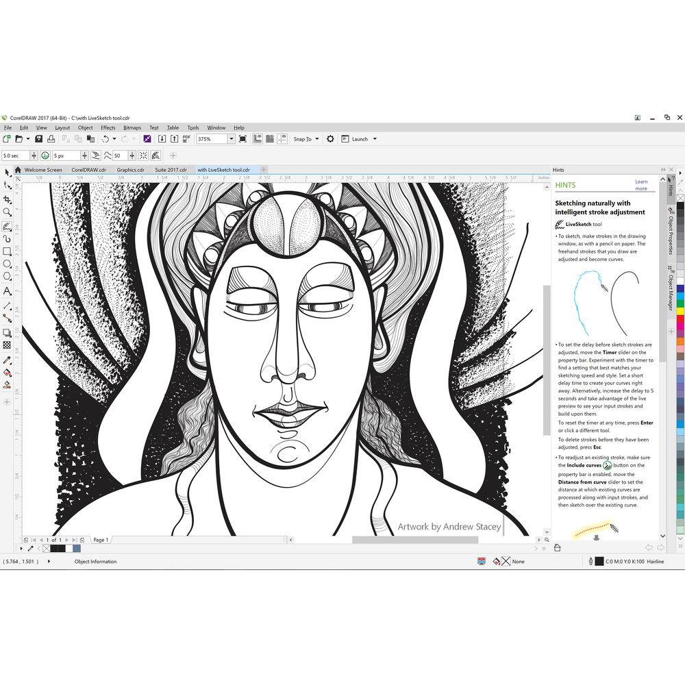Click the Publish to PDF icon
This screenshot has height=685, width=685.
coord(186,139)
